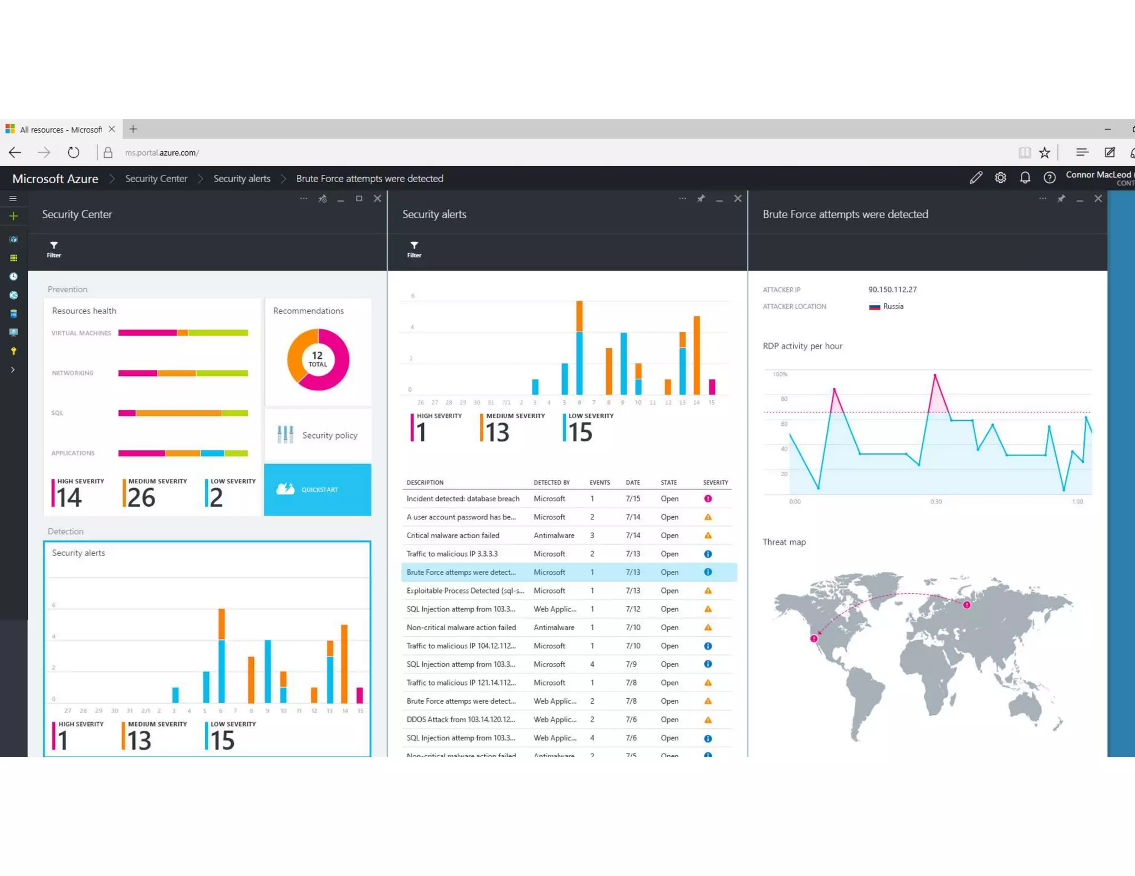
Task: Click the notifications bell icon
Action: coord(1025,178)
